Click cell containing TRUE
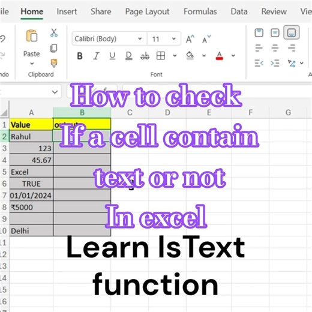Viewport: 312px width, 312px height. [x=31, y=184]
